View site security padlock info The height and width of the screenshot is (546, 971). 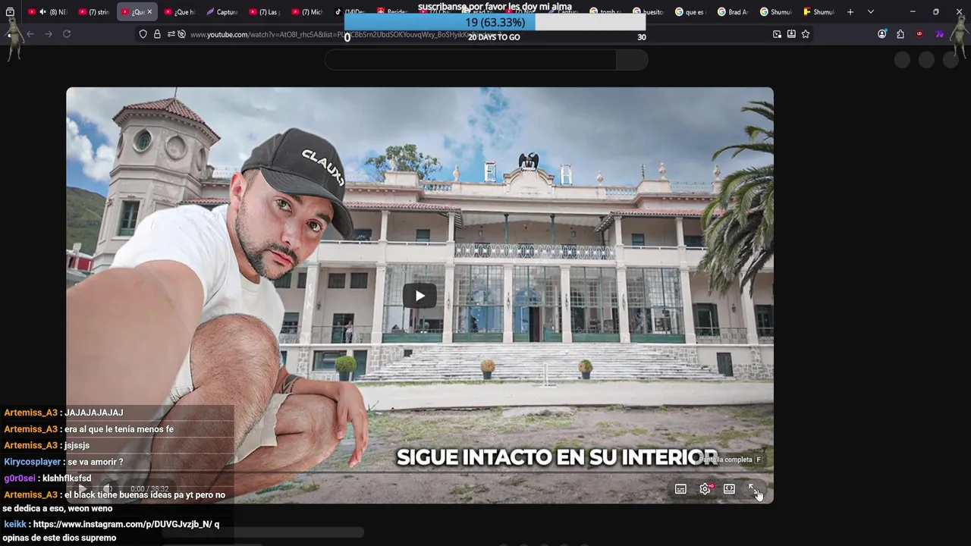(157, 34)
